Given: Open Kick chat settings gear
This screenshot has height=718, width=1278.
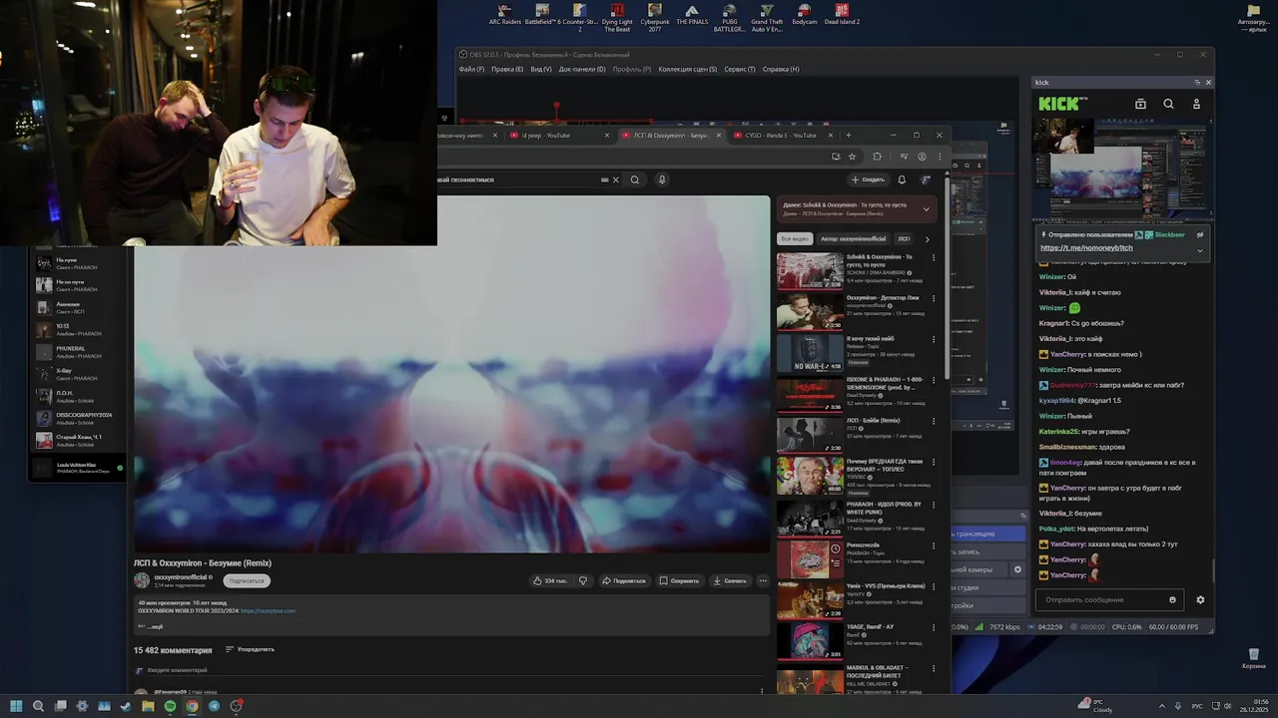Looking at the screenshot, I should (x=1200, y=600).
